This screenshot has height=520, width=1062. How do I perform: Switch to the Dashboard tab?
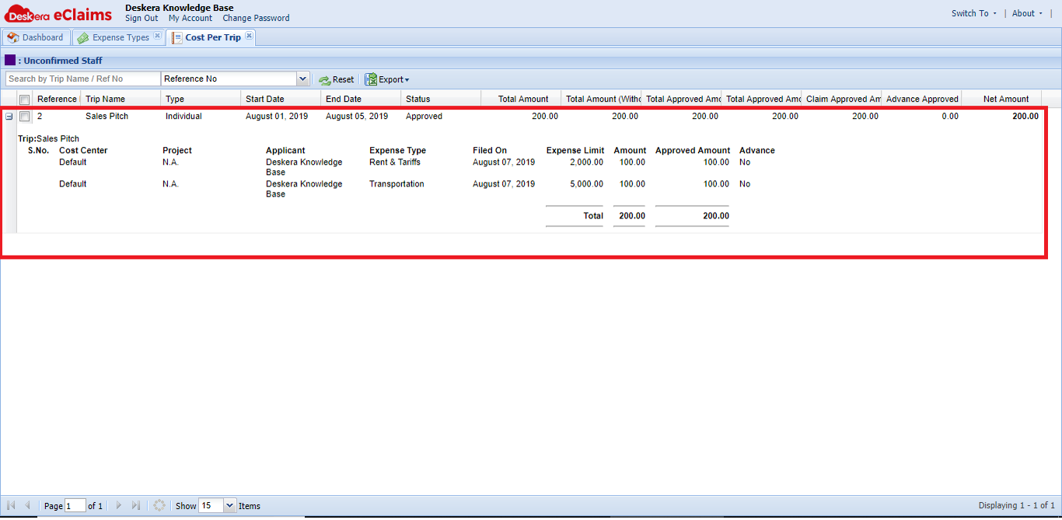(x=36, y=37)
